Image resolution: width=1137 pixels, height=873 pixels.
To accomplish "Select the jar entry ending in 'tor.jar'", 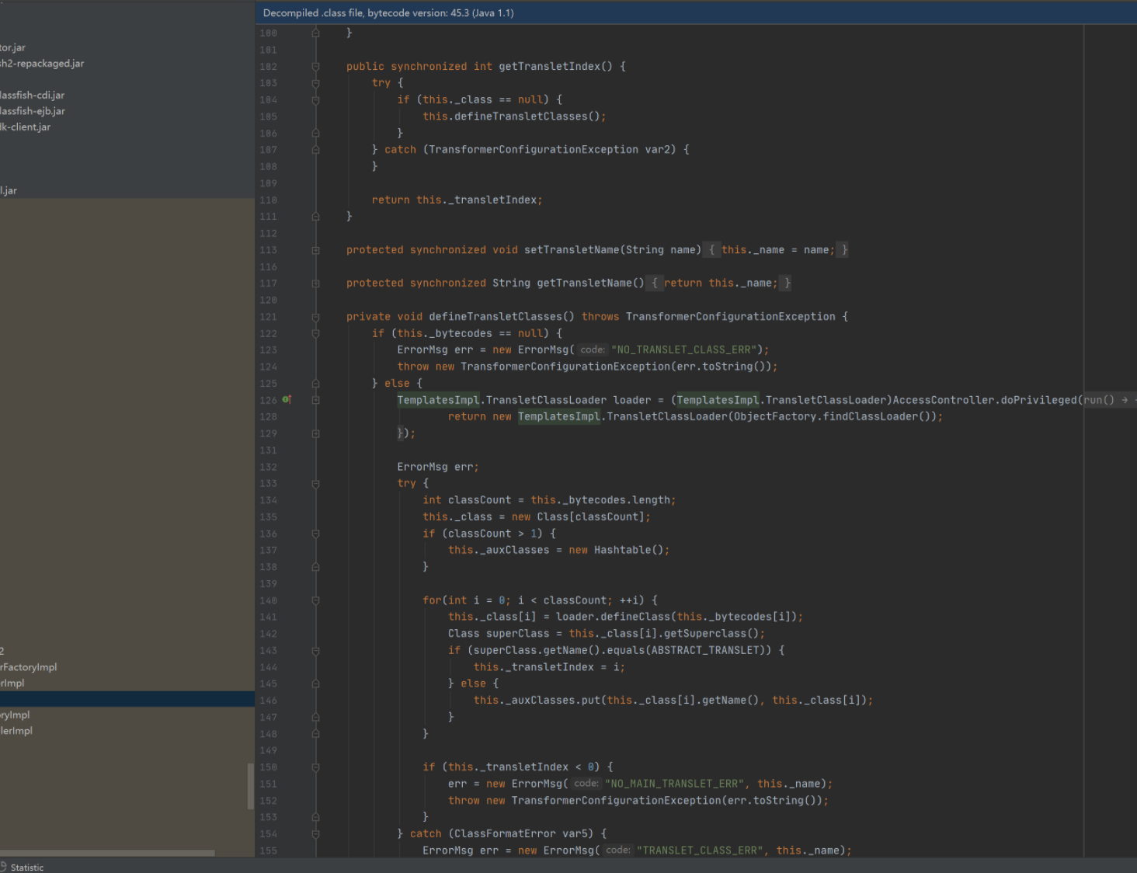I will click(12, 48).
